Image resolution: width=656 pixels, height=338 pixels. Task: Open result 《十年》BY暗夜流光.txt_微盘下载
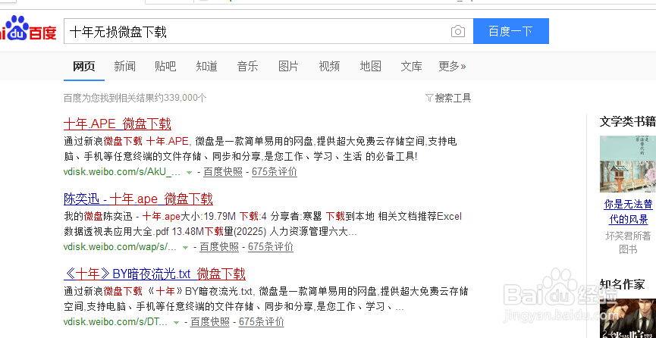pyautogui.click(x=155, y=274)
